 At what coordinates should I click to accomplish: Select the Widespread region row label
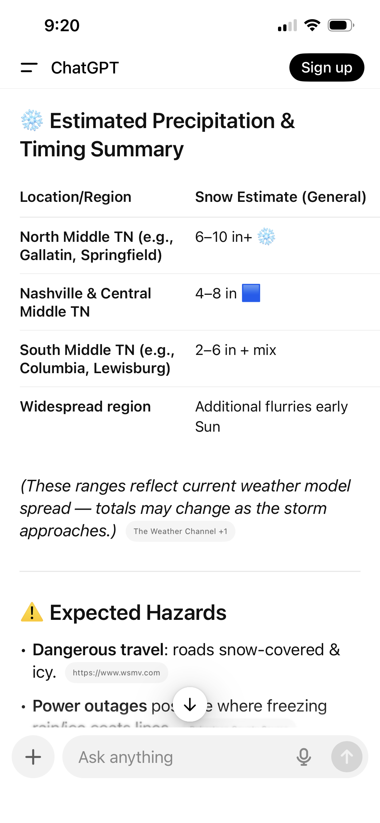[x=85, y=407]
